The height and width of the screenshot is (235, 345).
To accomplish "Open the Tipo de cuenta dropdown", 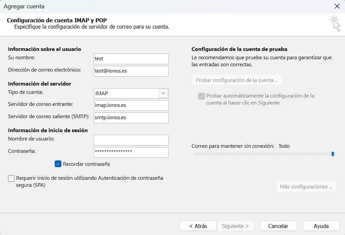I will tap(163, 93).
